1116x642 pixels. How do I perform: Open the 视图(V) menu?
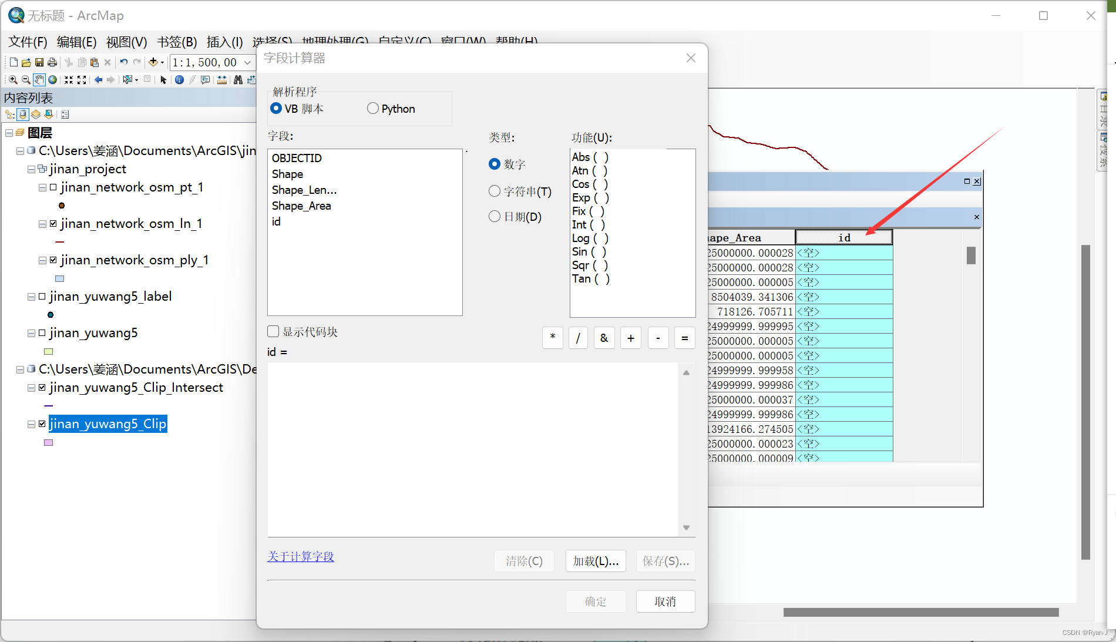click(127, 42)
